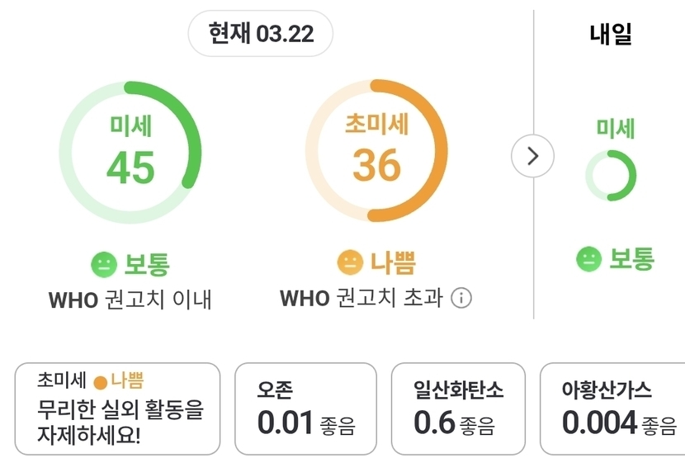Open the 초미세 나쁨 advice card
The height and width of the screenshot is (458, 685).
click(x=117, y=408)
